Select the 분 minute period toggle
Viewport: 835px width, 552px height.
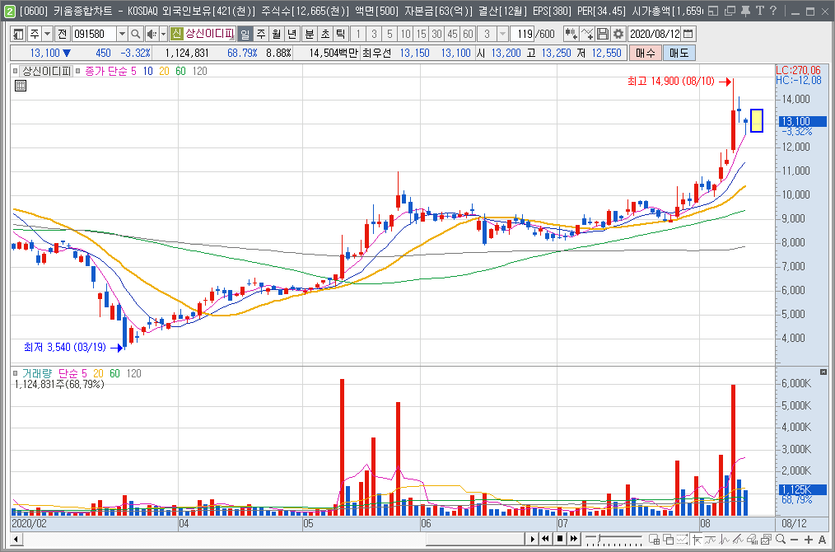pos(310,34)
